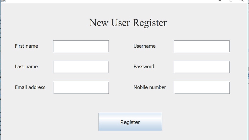Click blank form area below Register button
249x140 pixels.
[130, 136]
